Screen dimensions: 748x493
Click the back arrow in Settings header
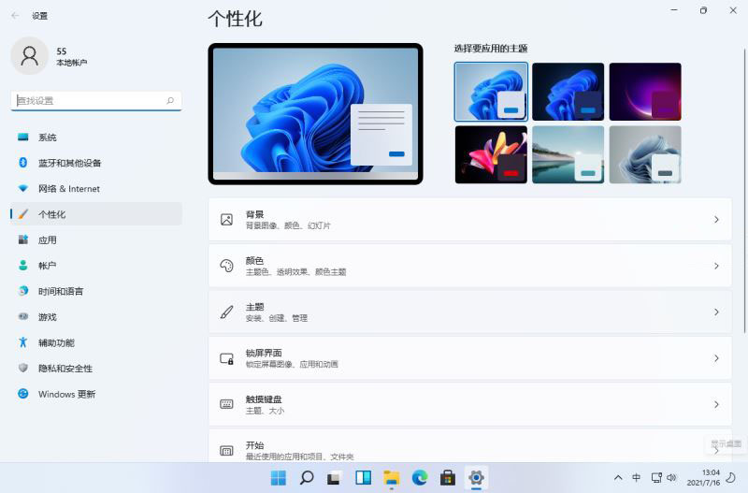tap(15, 16)
